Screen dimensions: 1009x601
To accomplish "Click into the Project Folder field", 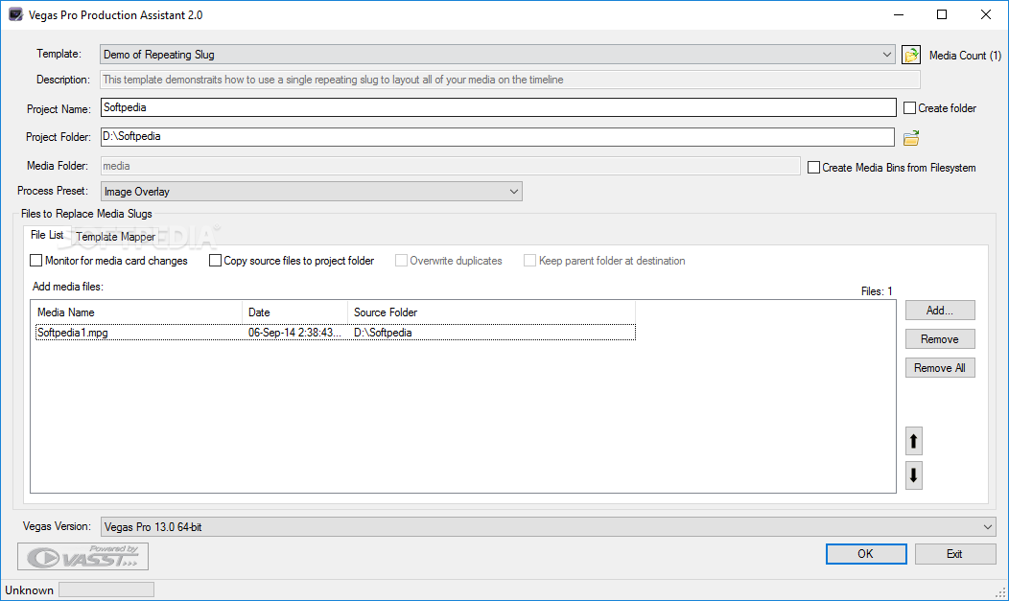I will coord(498,137).
